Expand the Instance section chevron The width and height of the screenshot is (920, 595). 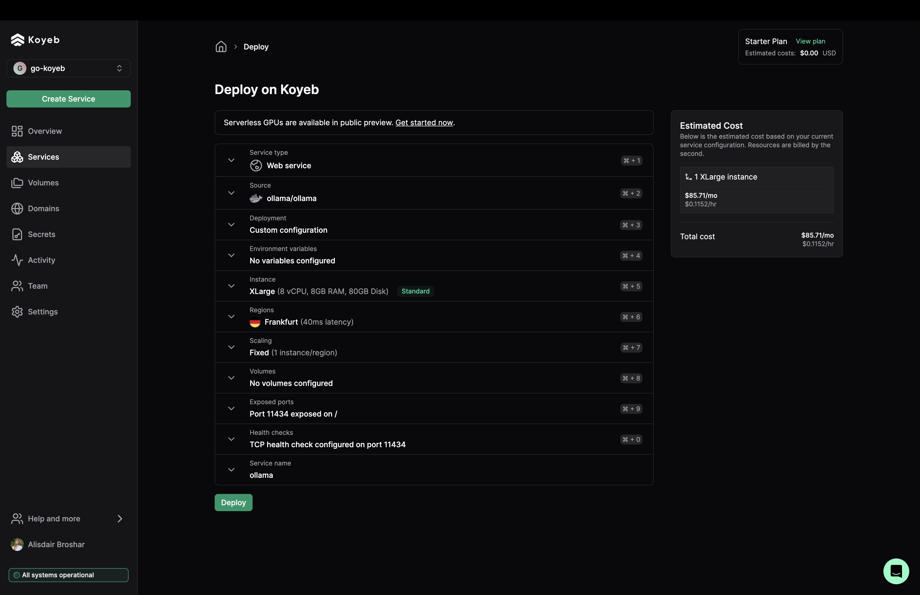click(x=231, y=286)
